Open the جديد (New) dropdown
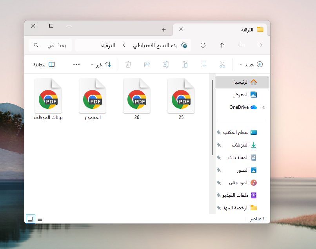The height and width of the screenshot is (249, 316). point(251,65)
